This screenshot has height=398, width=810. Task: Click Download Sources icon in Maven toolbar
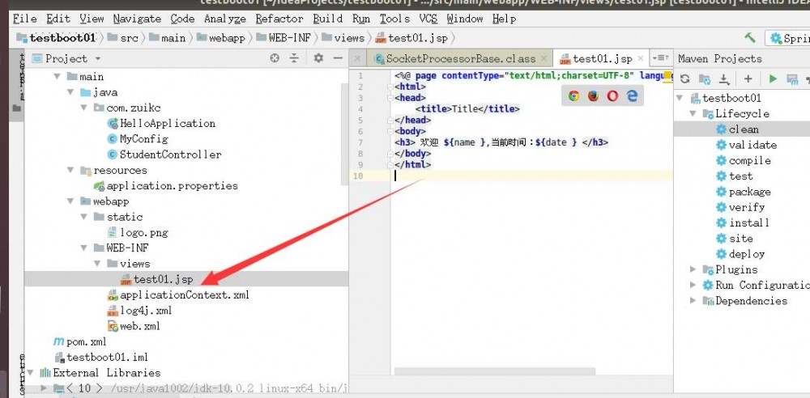[724, 79]
